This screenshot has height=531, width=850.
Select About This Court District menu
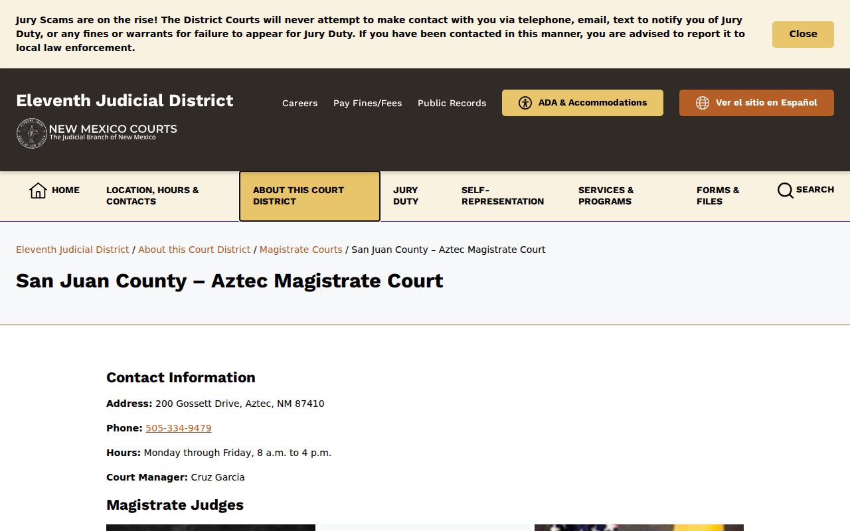(x=309, y=196)
